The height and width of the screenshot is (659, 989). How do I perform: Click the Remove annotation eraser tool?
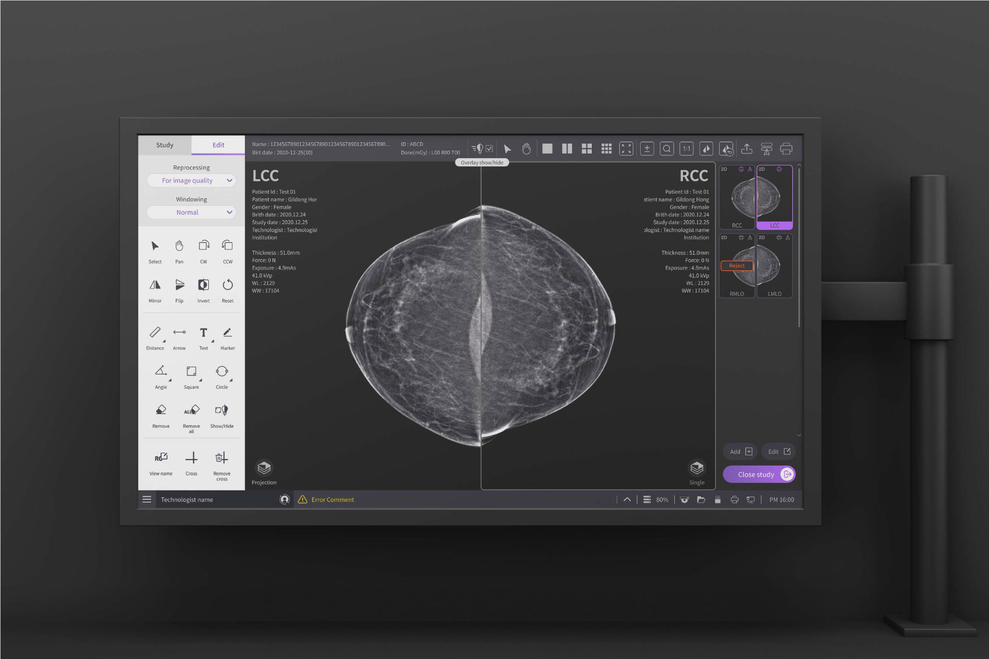pyautogui.click(x=161, y=416)
